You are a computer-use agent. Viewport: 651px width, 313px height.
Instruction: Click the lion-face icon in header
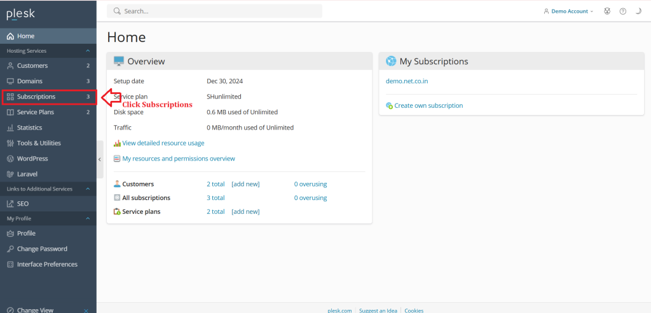tap(607, 11)
